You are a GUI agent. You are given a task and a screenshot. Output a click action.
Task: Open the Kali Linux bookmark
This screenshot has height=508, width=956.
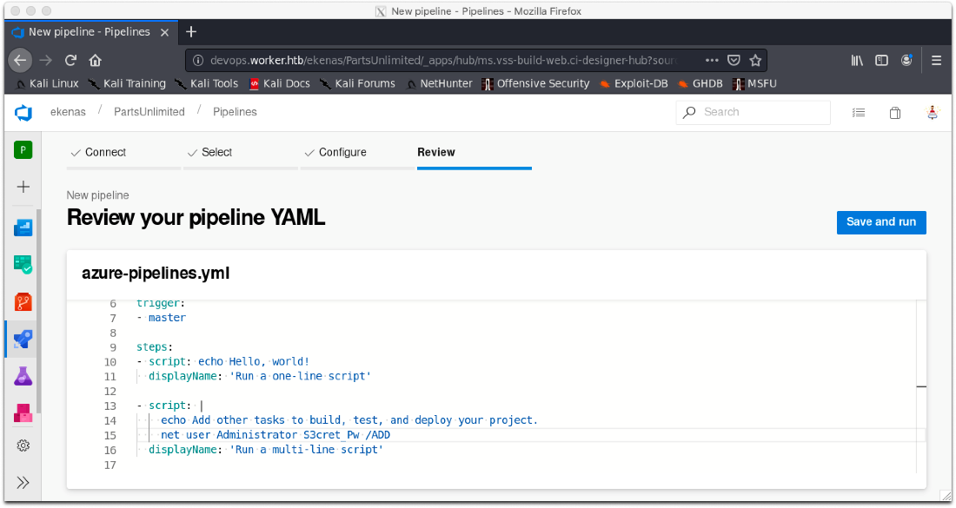point(47,83)
